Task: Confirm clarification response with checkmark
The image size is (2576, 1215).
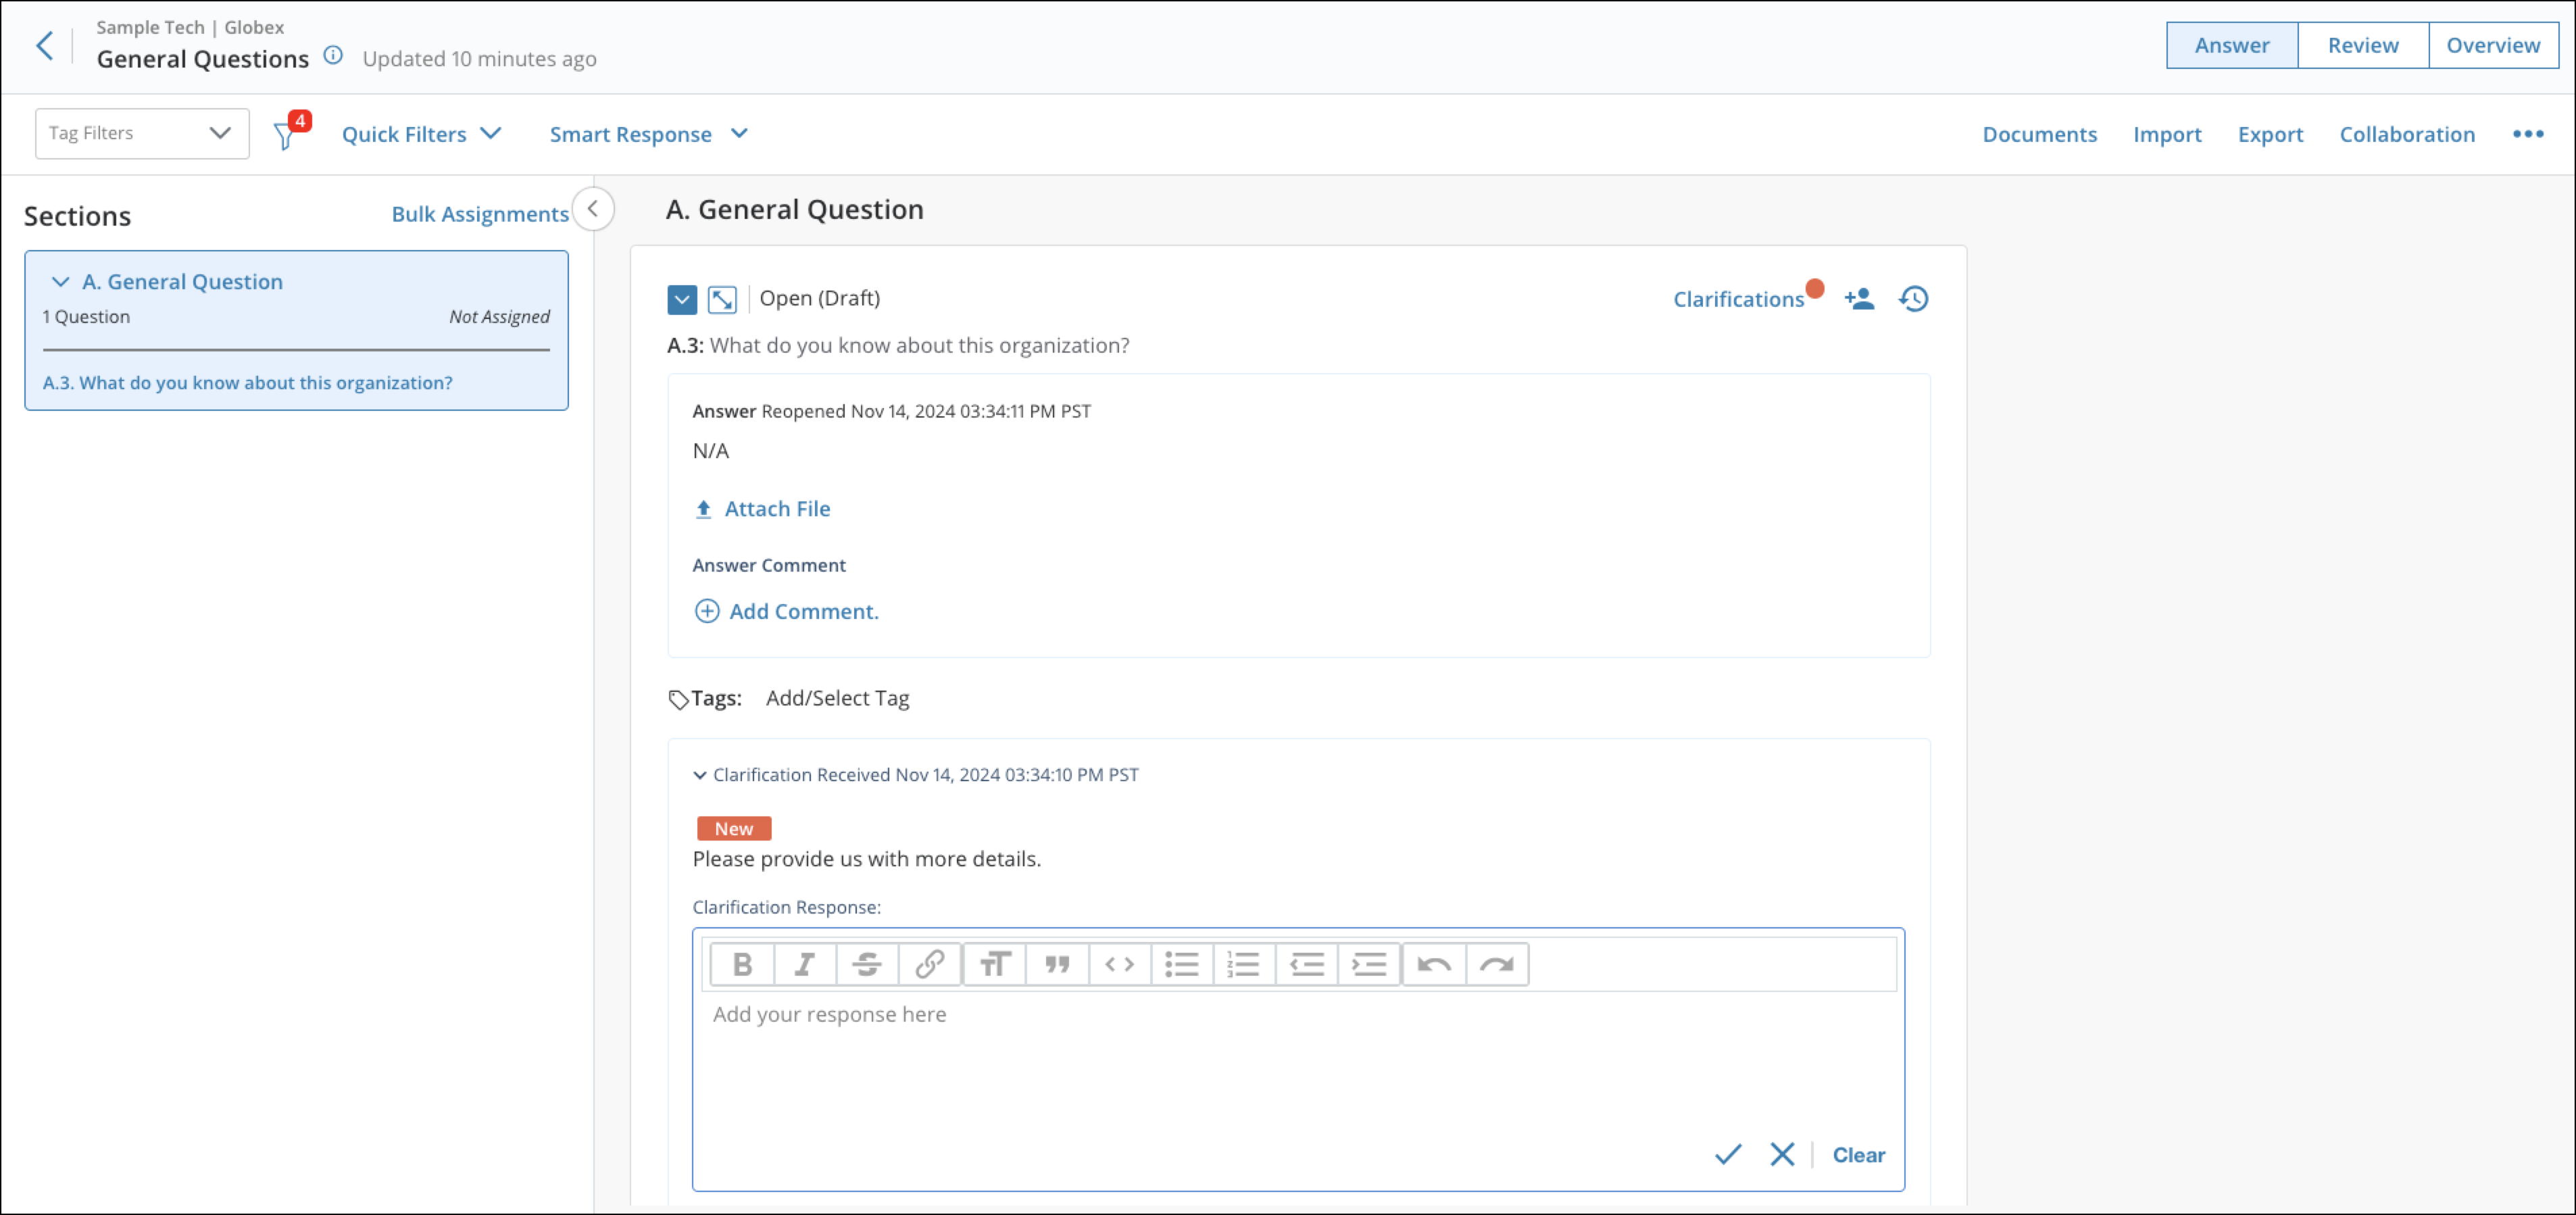Action: click(1728, 1154)
